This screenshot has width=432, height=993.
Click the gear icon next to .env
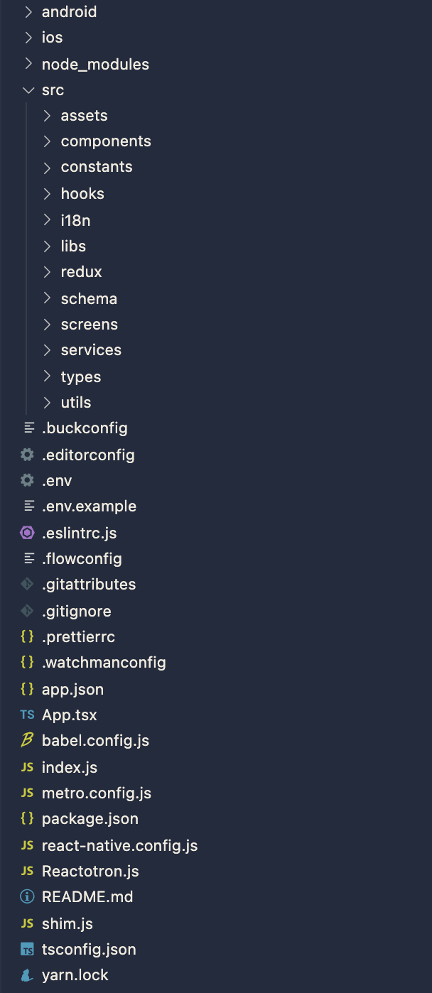[x=27, y=480]
